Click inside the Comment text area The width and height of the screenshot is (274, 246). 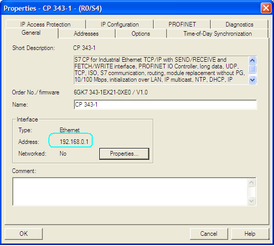[130, 191]
